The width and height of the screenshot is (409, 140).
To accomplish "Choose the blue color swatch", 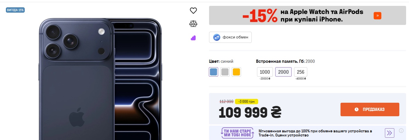I will point(214,72).
